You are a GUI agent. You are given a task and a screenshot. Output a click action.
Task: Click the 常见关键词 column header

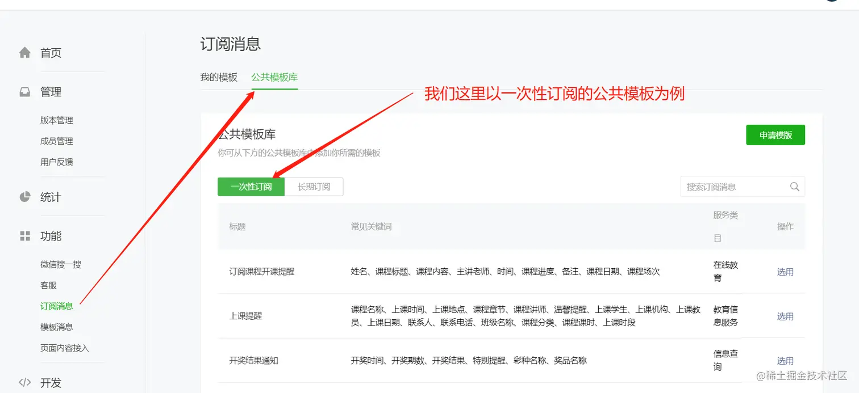[372, 226]
